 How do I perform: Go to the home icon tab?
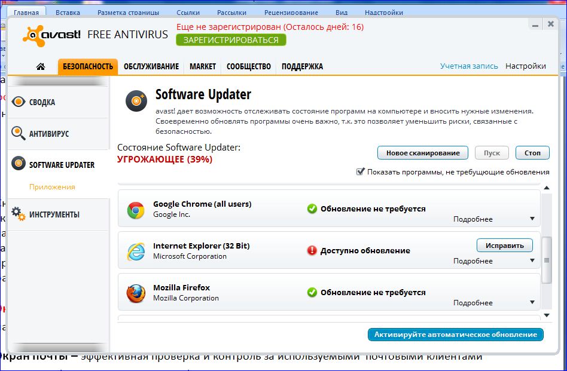pos(41,66)
